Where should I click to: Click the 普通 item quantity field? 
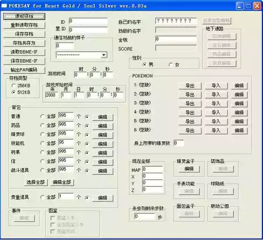click(66, 115)
